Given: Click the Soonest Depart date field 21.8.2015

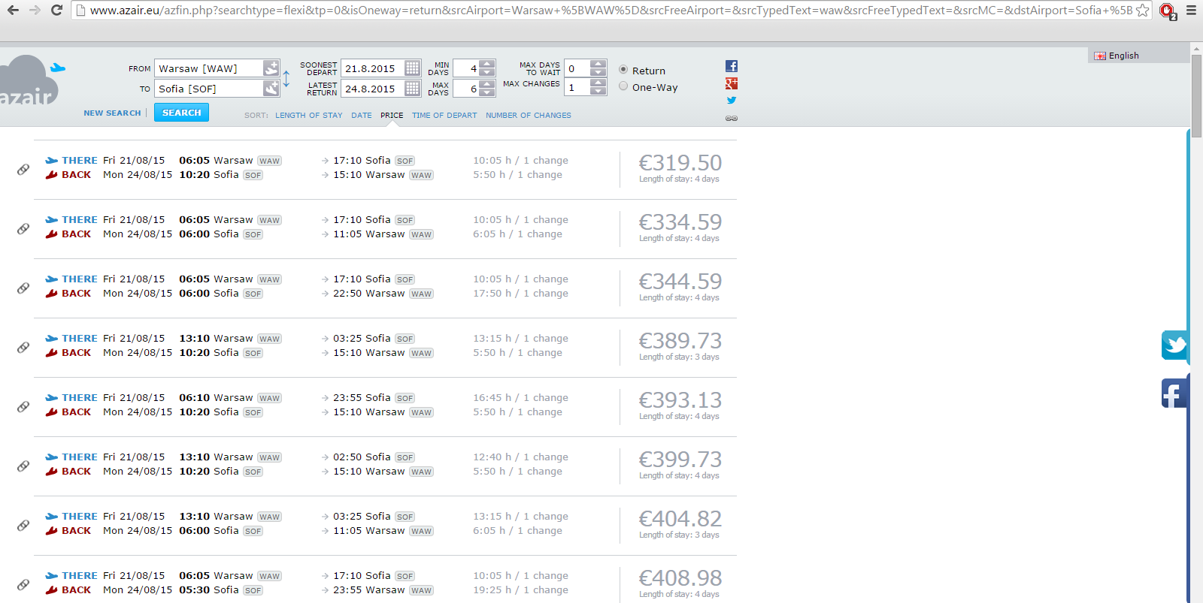Looking at the screenshot, I should [372, 68].
